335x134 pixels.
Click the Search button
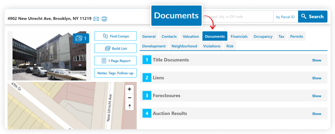point(313,16)
